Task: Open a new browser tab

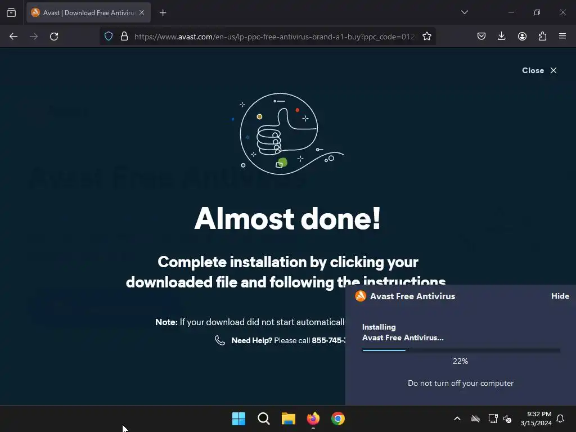Action: [163, 13]
